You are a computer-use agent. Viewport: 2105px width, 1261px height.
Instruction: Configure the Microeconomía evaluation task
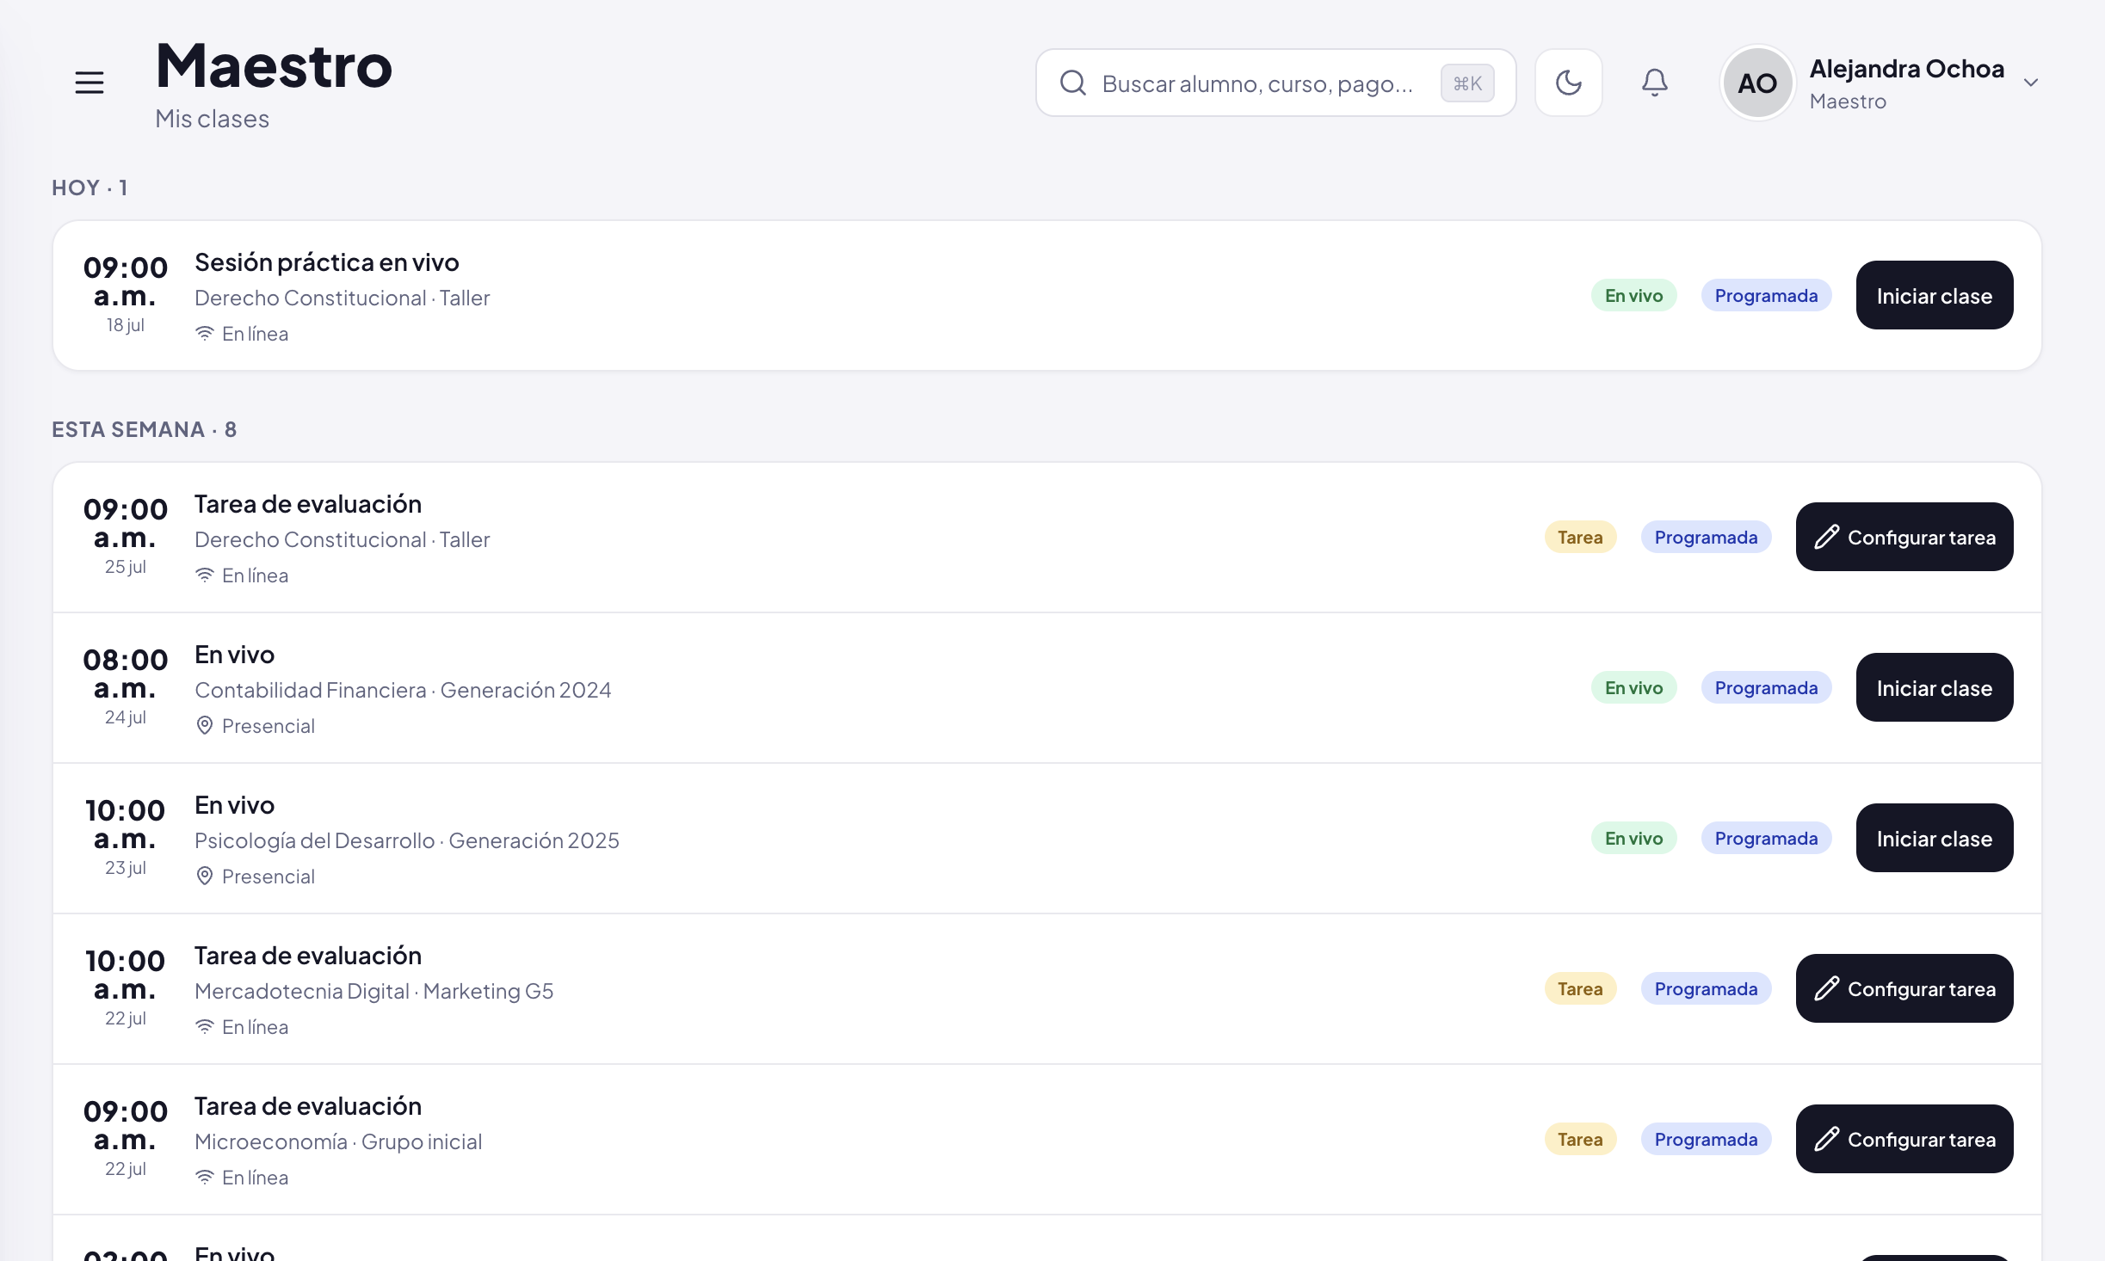tap(1904, 1139)
